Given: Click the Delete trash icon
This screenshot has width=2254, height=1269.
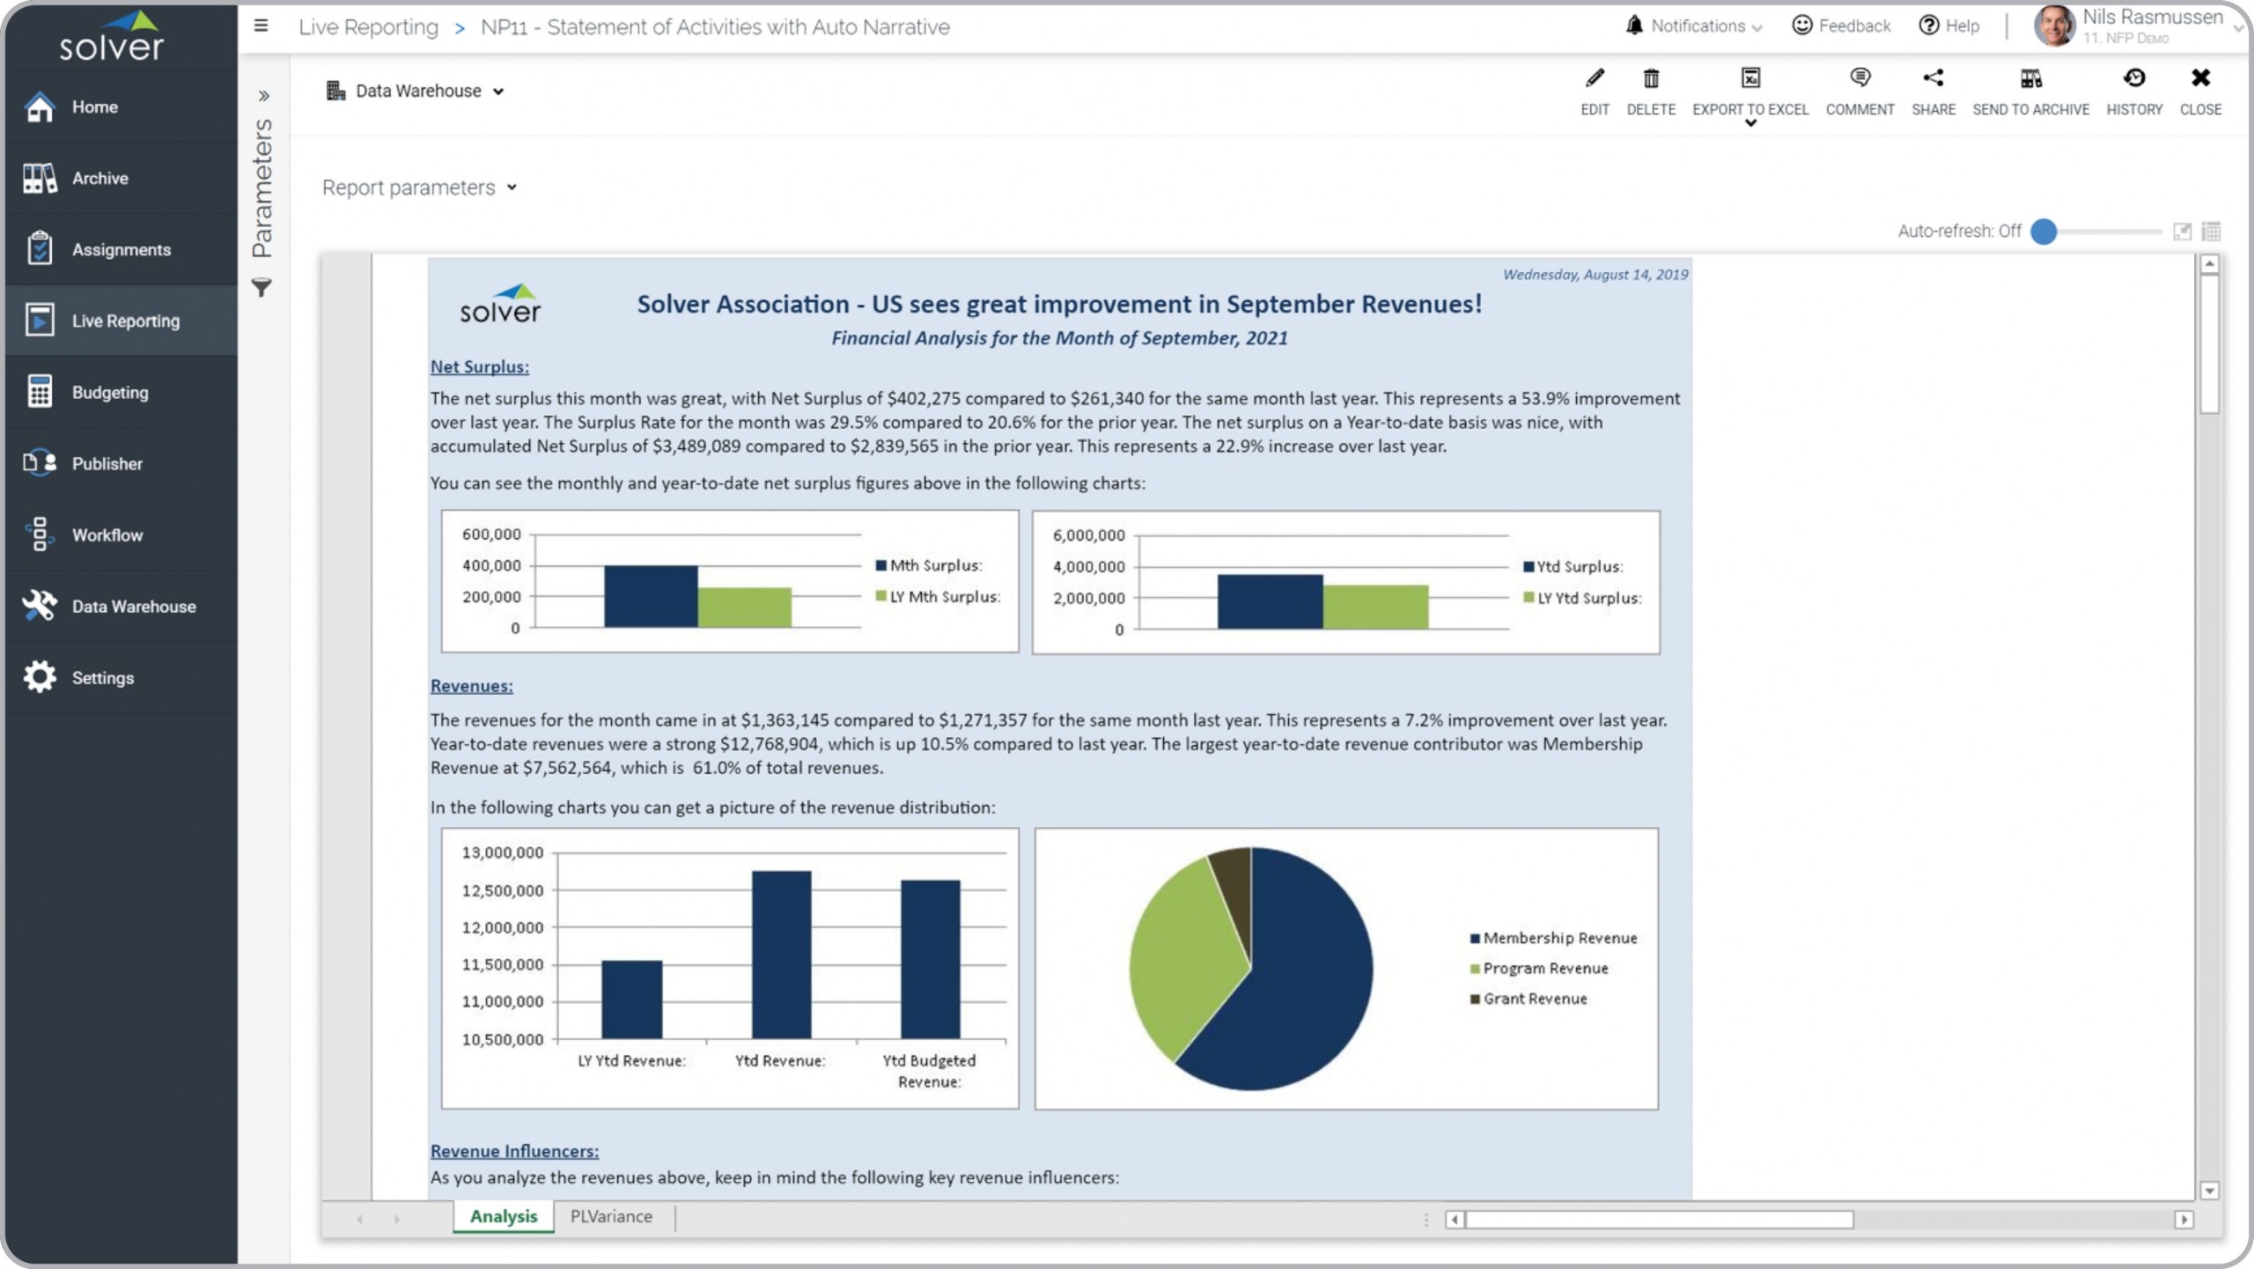Looking at the screenshot, I should tap(1650, 79).
